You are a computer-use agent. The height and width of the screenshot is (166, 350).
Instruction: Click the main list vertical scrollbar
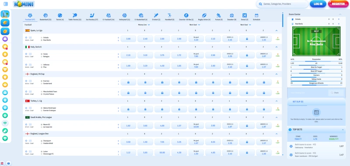[x=283, y=20]
